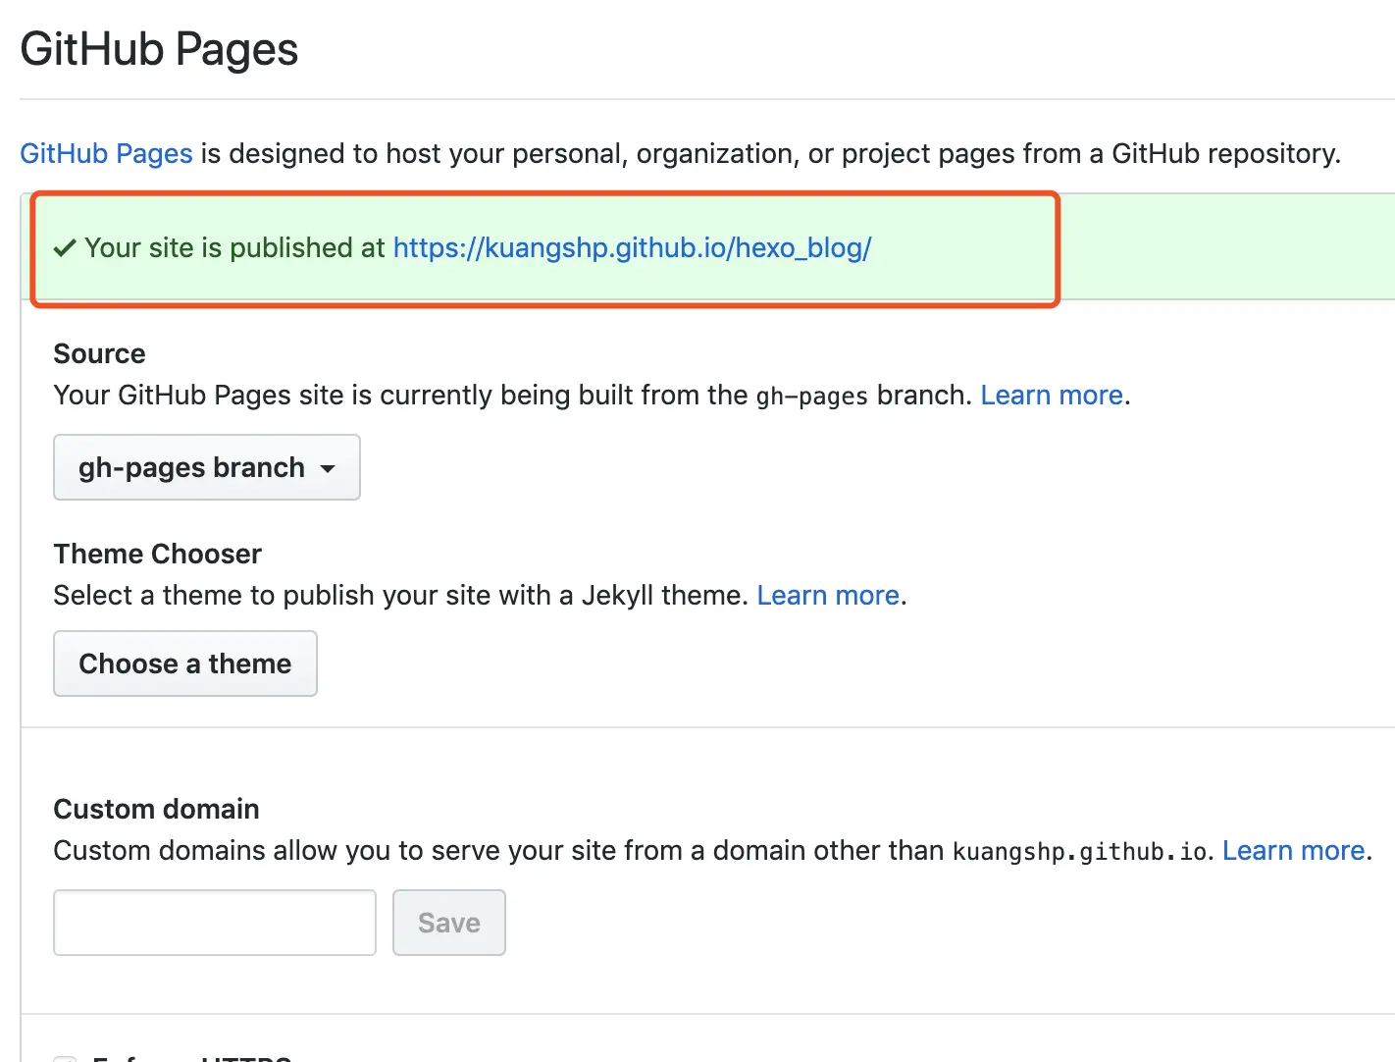Open the kuangshp.github.io/hexo_blog site URL
Image resolution: width=1395 pixels, height=1062 pixels.
point(632,248)
